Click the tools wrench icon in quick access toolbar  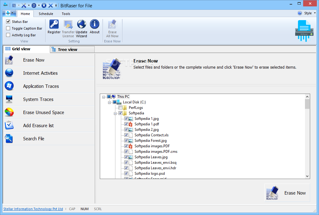pos(24,5)
